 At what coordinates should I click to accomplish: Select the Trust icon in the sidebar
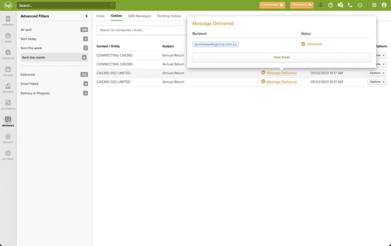8,36
